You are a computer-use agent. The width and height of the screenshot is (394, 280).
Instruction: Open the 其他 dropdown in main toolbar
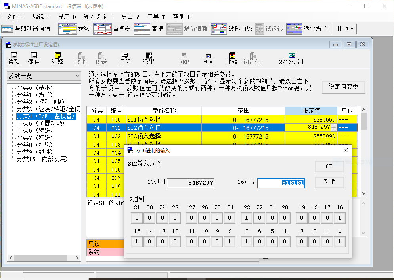[344, 29]
